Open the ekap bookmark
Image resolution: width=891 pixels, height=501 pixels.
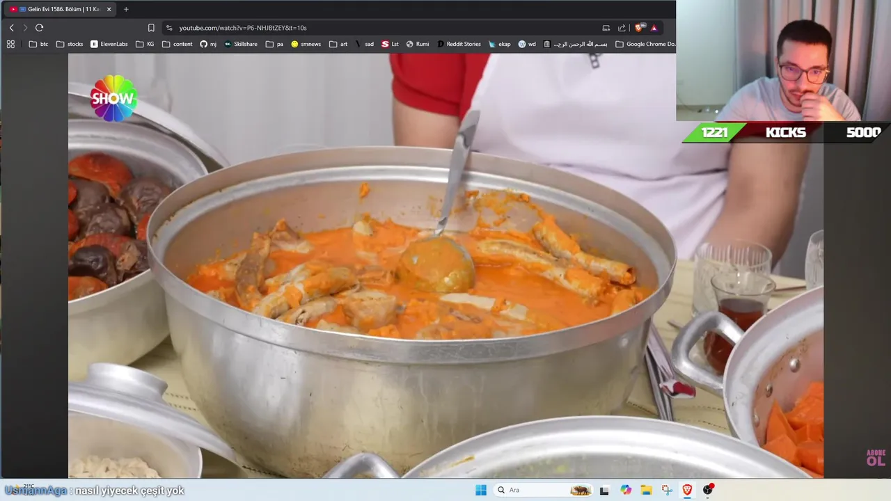click(500, 44)
